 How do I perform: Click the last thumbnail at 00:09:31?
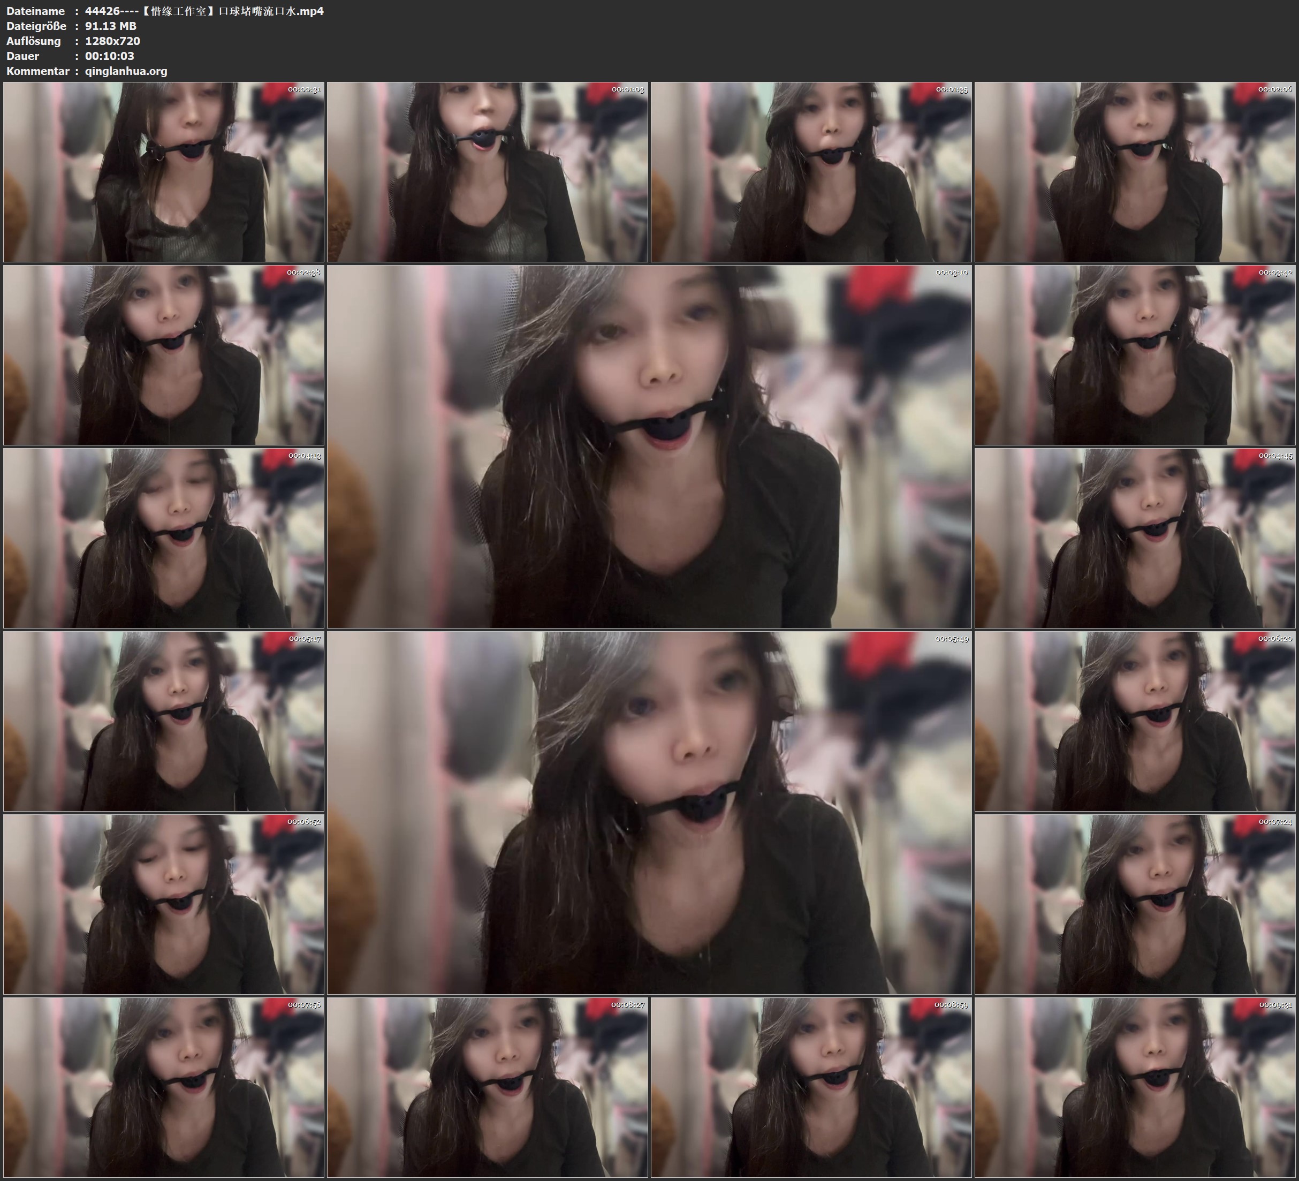coord(1135,1087)
